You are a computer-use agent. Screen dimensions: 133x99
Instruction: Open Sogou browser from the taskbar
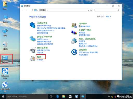tap(77, 96)
